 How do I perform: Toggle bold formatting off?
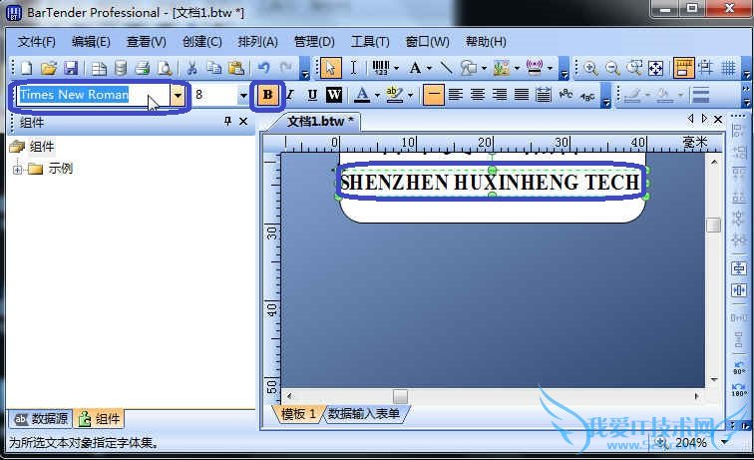268,95
